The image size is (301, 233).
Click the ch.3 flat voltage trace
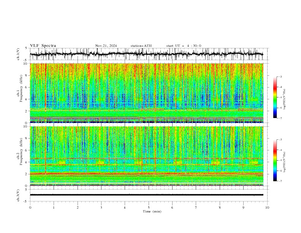coord(146,195)
